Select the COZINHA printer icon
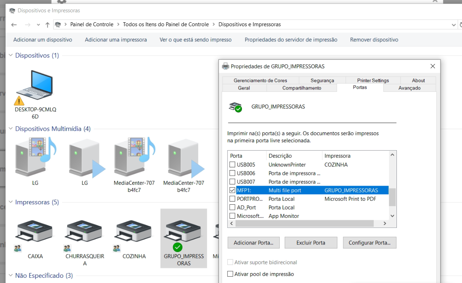 tap(133, 231)
